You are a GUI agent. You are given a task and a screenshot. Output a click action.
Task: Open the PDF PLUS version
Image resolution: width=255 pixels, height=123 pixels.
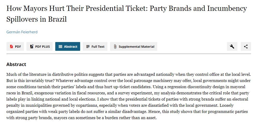pyautogui.click(x=42, y=47)
